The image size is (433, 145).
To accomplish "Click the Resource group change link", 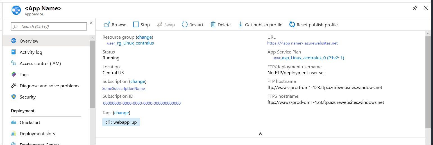I will pos(144,37).
